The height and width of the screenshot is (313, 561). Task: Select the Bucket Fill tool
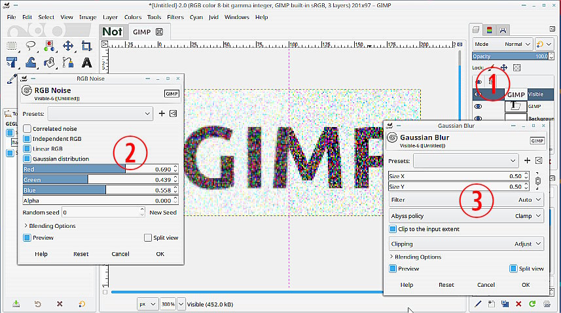tap(49, 63)
